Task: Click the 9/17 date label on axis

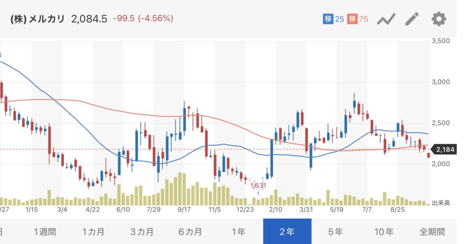Action: pos(184,210)
